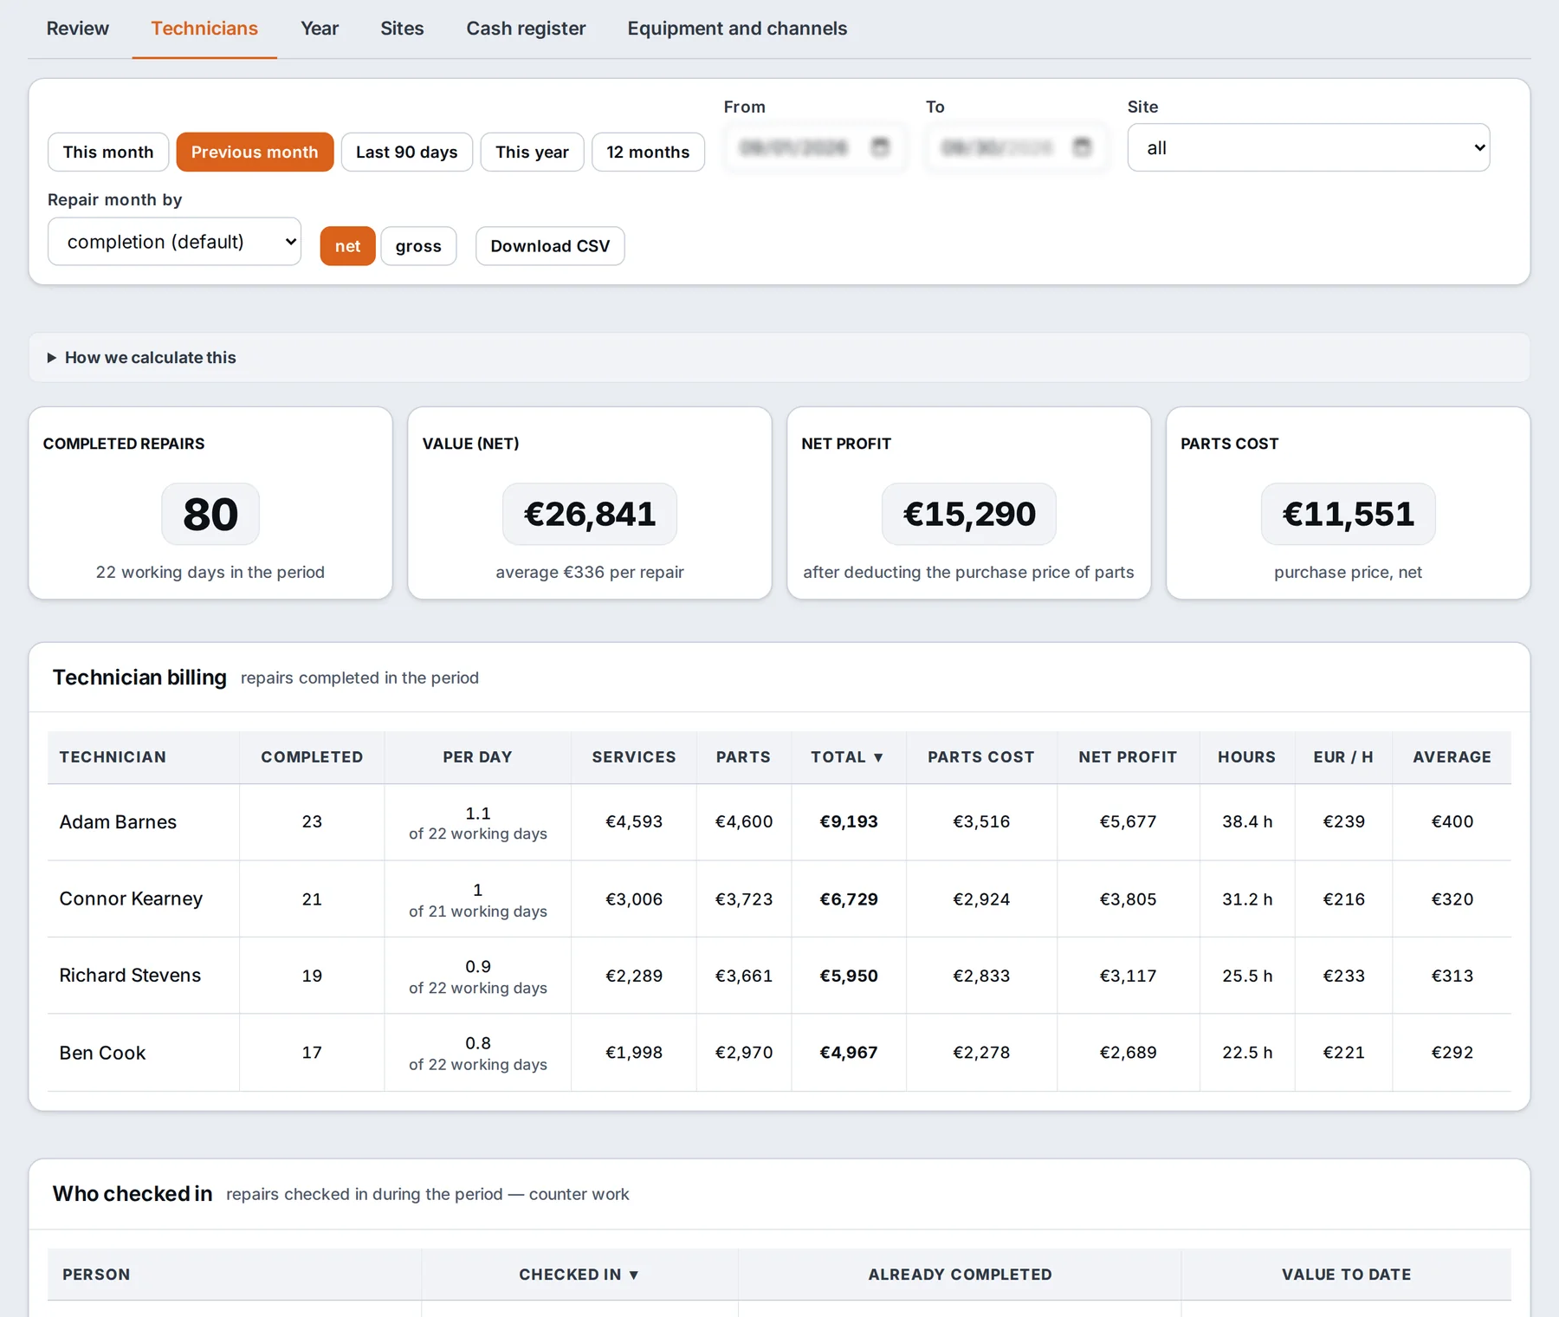This screenshot has height=1317, width=1559.
Task: Click the €15,290 net profit figure
Action: pos(969,514)
